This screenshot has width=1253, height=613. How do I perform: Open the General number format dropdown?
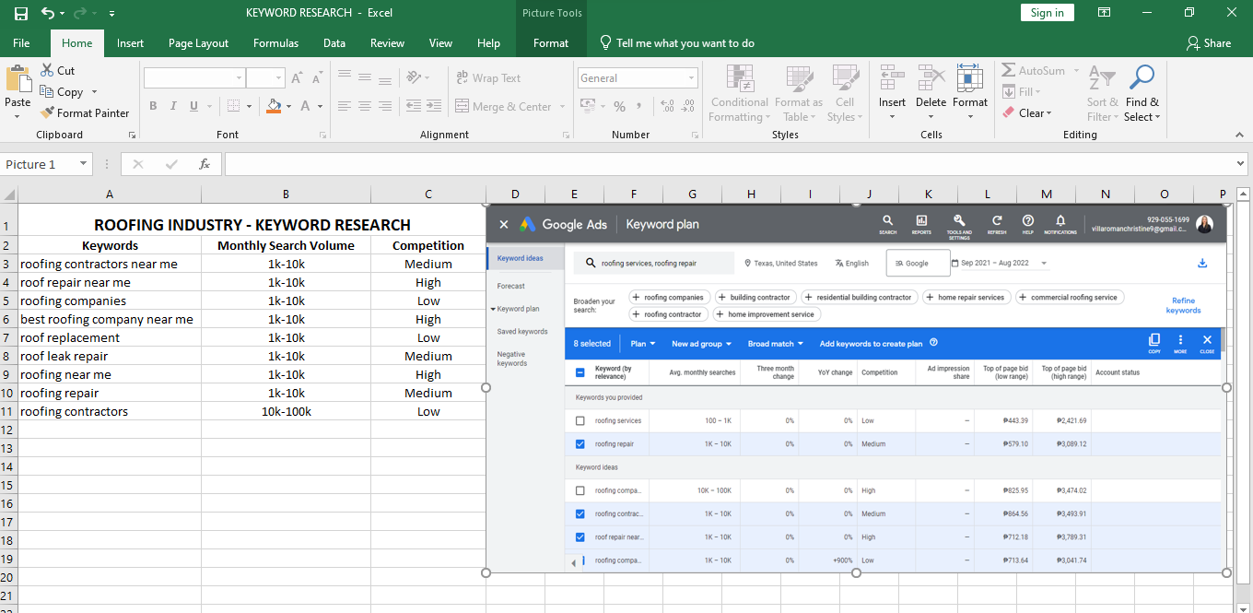690,78
